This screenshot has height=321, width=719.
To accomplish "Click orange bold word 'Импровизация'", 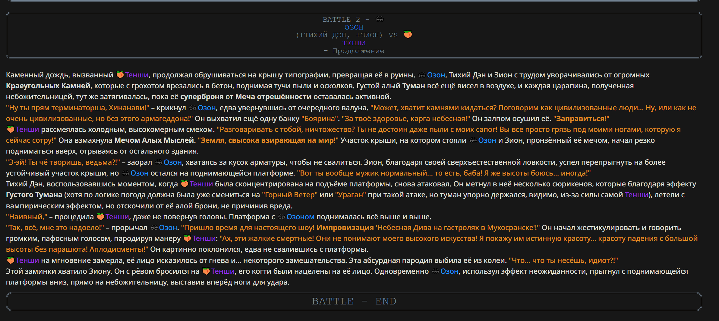I will pos(345,228).
